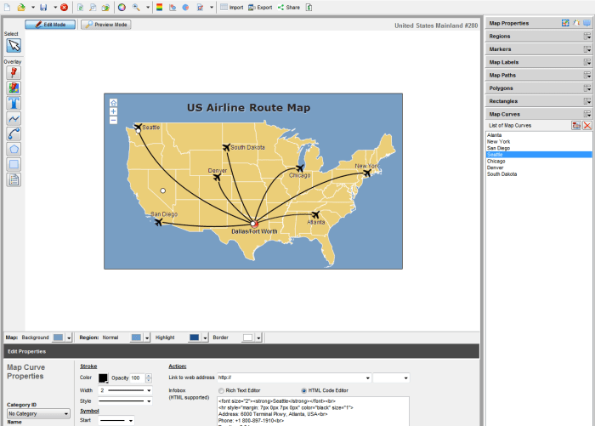This screenshot has width=595, height=426.
Task: Select the text label T tool
Action: [14, 103]
